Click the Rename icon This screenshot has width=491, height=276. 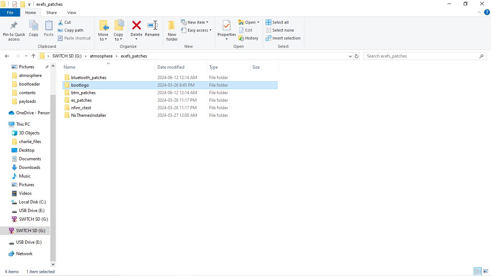pos(152,25)
